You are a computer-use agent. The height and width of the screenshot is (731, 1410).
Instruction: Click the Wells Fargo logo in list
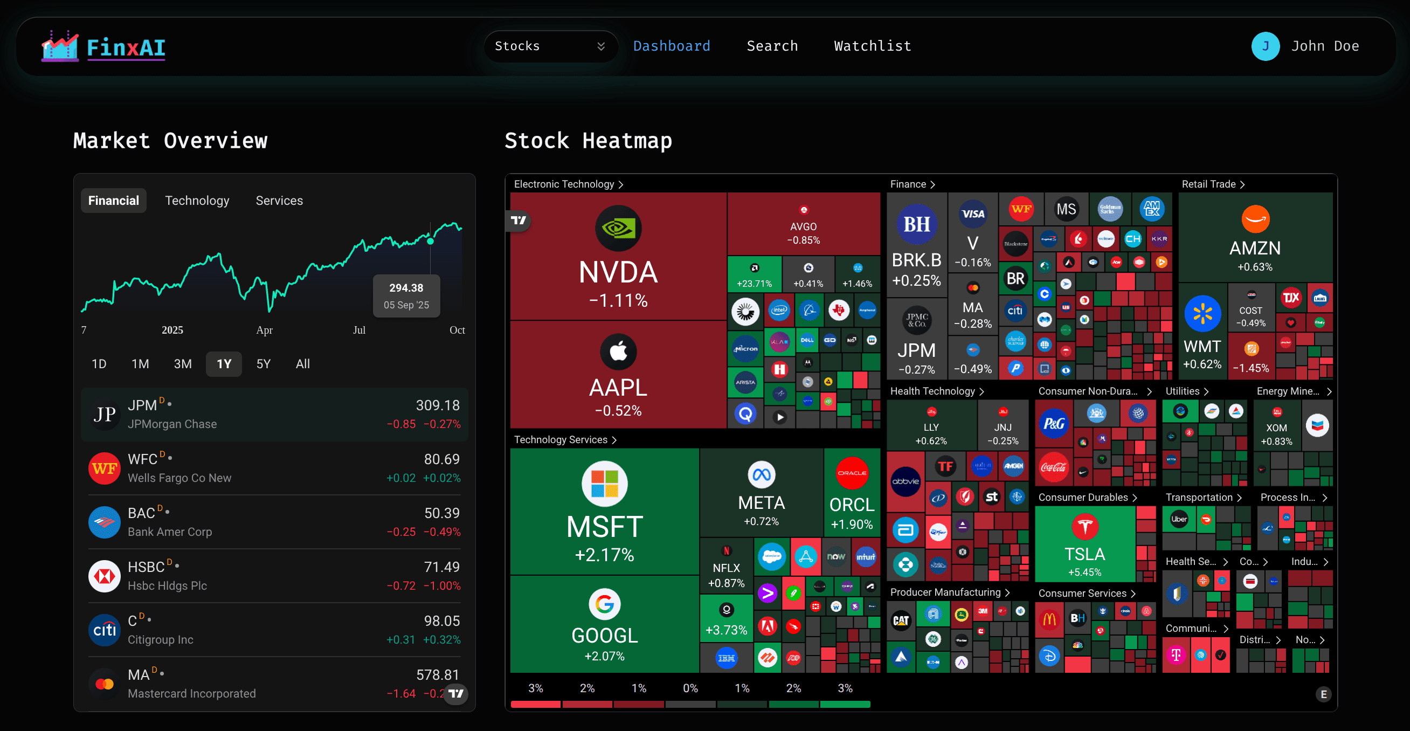coord(105,468)
